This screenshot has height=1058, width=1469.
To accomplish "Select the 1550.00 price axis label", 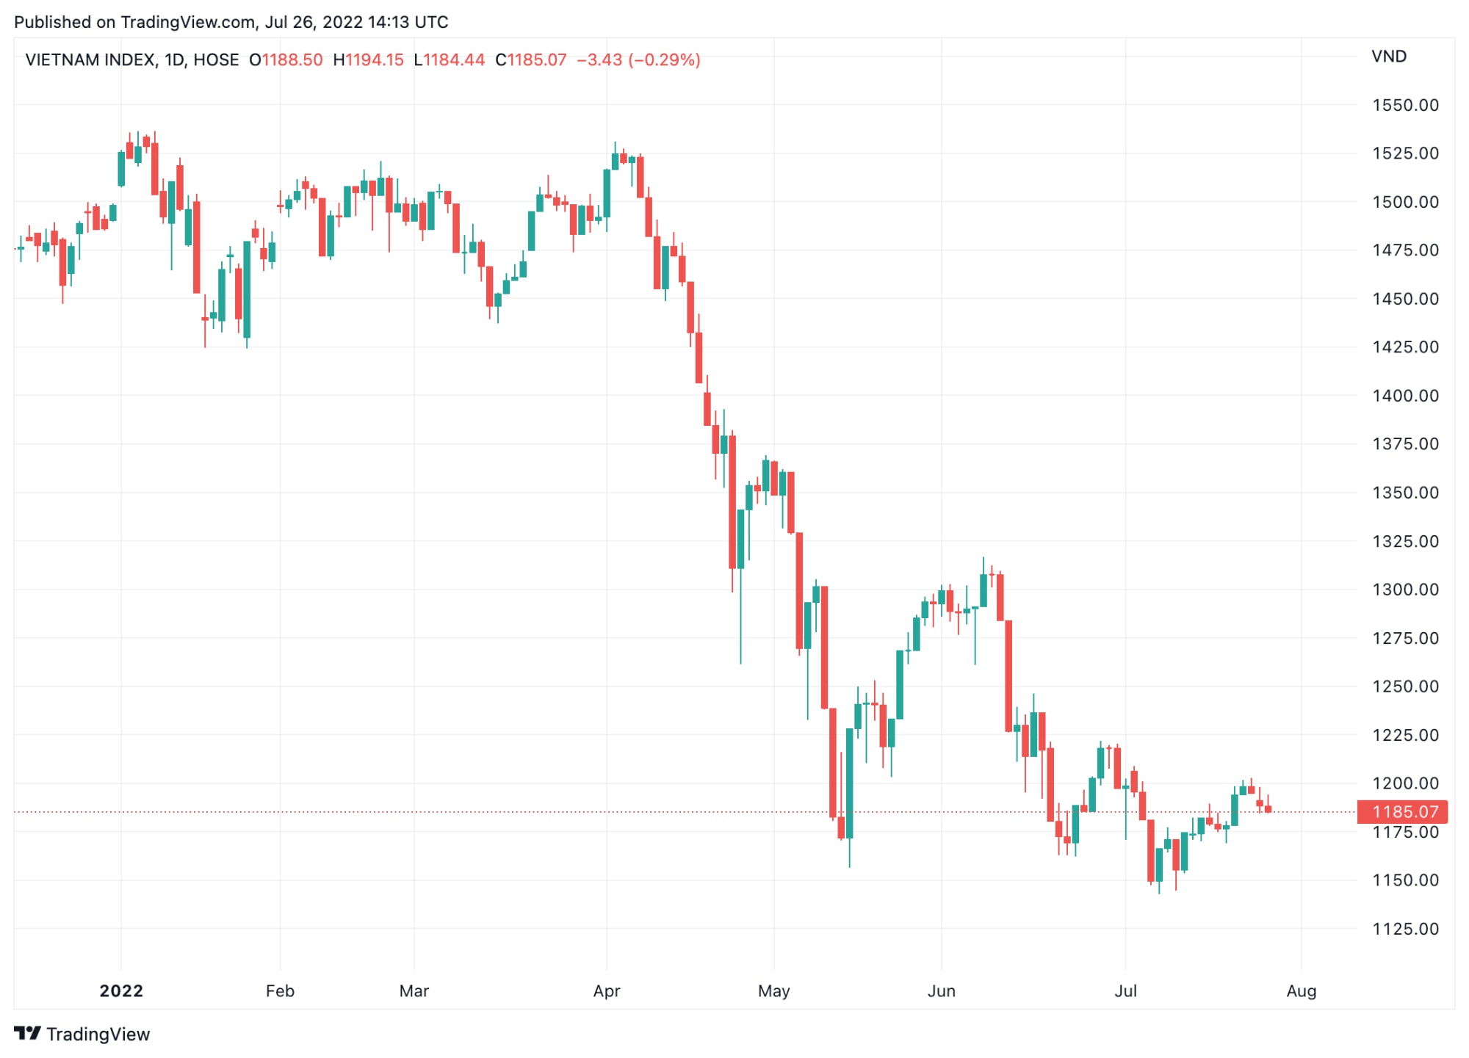I will pyautogui.click(x=1406, y=105).
